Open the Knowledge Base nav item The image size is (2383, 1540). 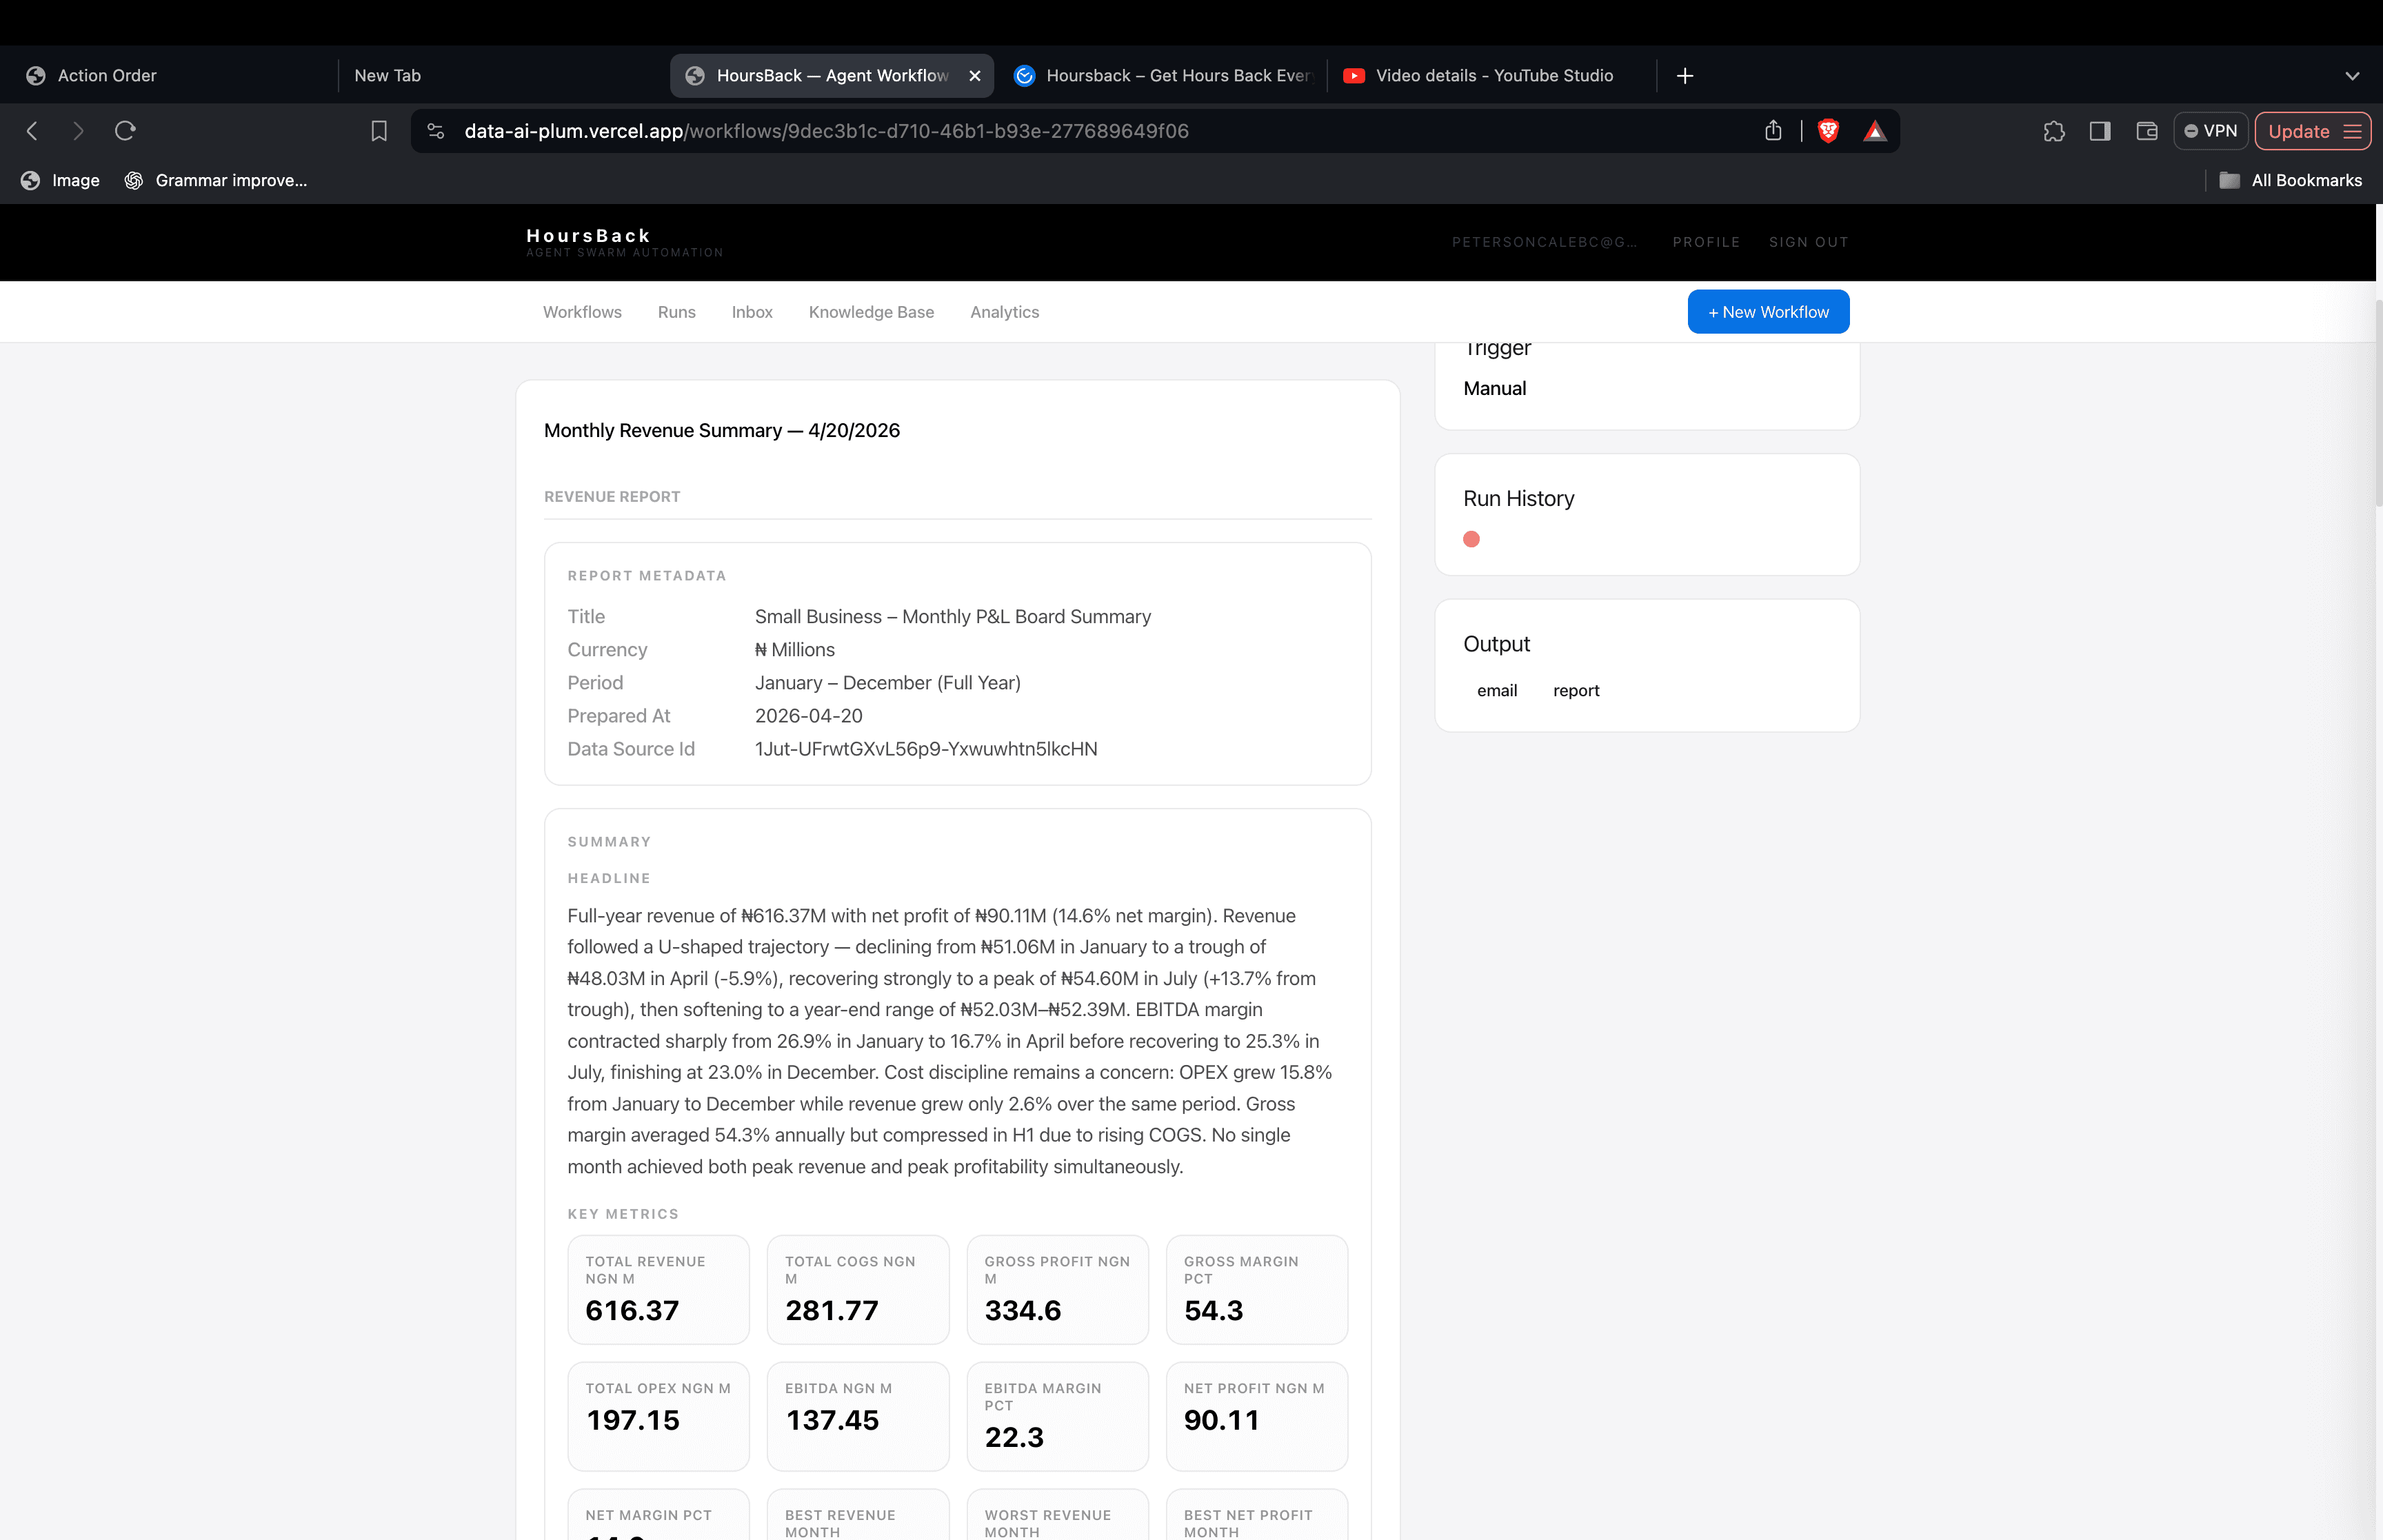871,312
